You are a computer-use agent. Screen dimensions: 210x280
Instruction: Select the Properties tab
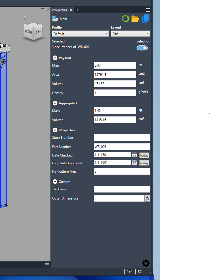(x=59, y=10)
